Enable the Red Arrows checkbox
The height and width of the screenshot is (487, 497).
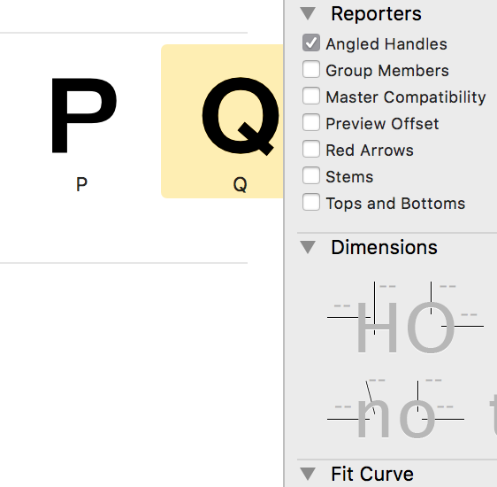pyautogui.click(x=311, y=149)
